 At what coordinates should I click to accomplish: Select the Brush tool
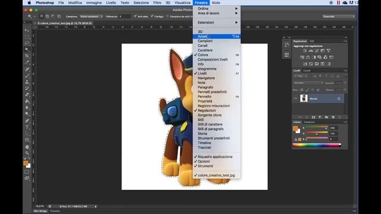point(27,75)
